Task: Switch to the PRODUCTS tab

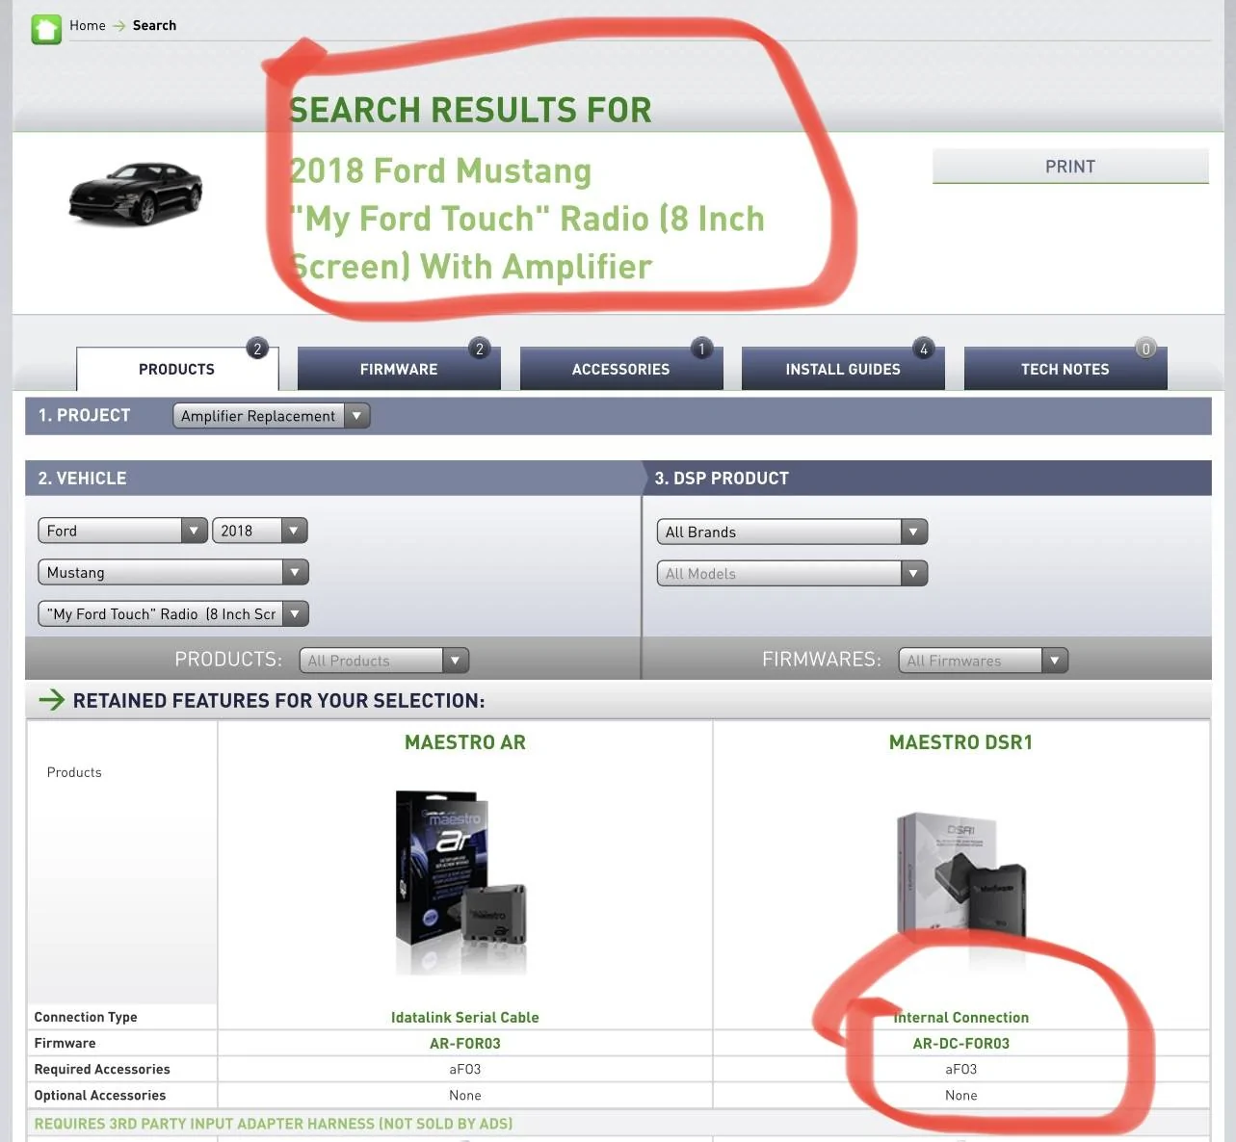Action: (177, 369)
